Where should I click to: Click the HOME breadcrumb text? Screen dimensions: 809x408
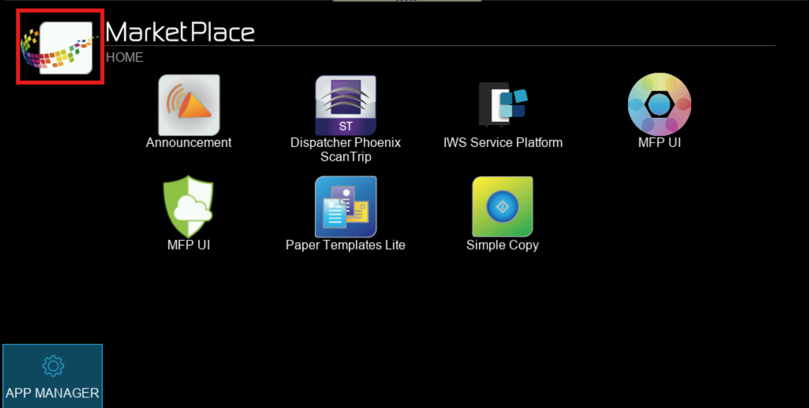pos(124,57)
